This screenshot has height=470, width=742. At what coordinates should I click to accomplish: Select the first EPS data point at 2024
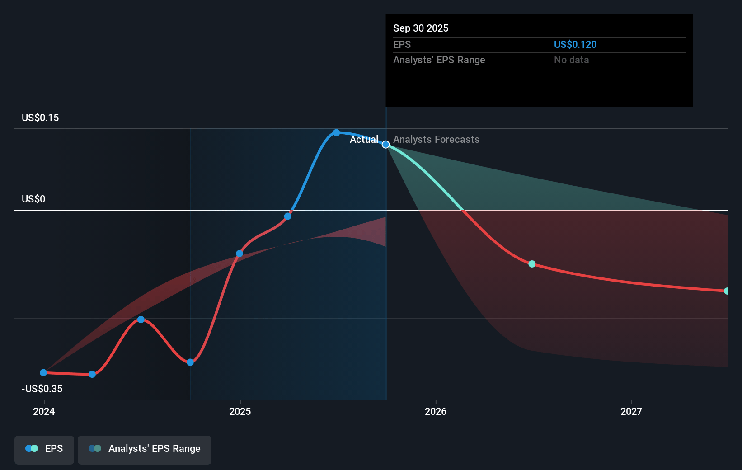pyautogui.click(x=43, y=373)
